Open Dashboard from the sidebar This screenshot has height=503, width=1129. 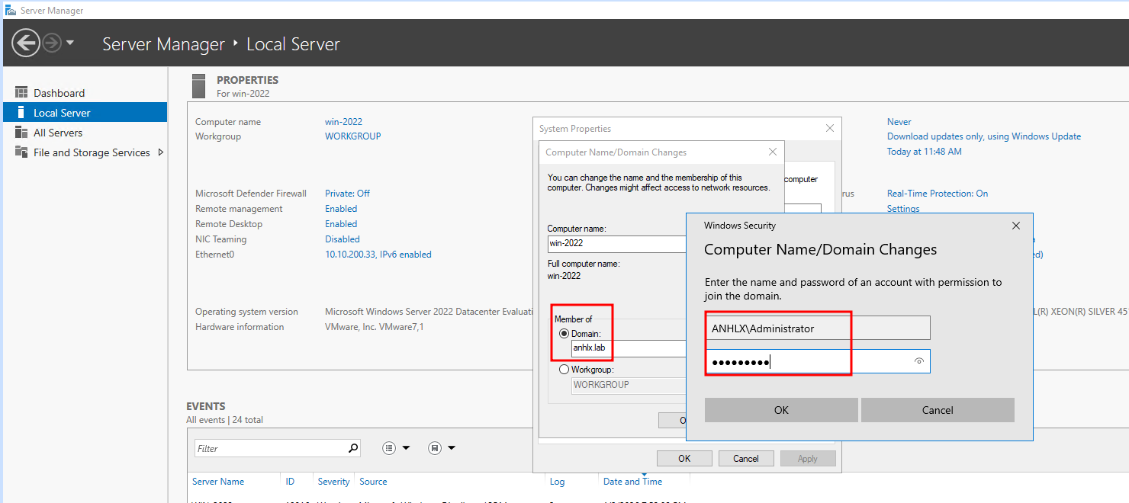tap(59, 93)
